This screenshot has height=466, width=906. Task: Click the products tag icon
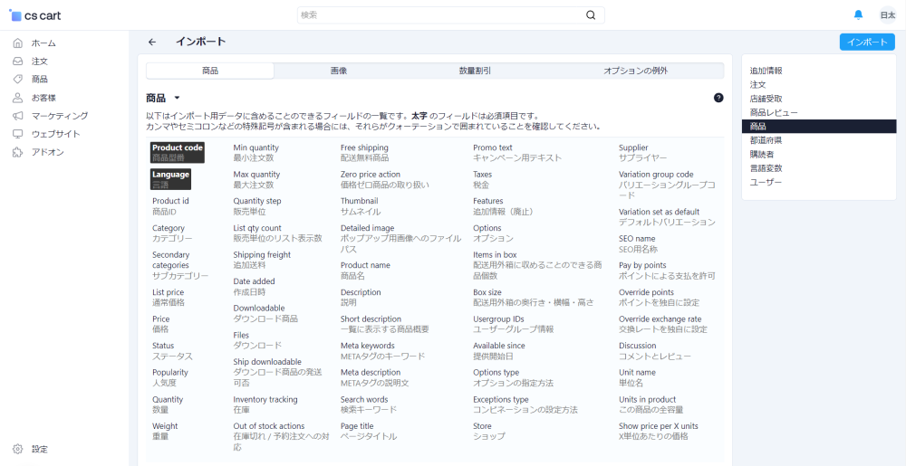click(18, 79)
